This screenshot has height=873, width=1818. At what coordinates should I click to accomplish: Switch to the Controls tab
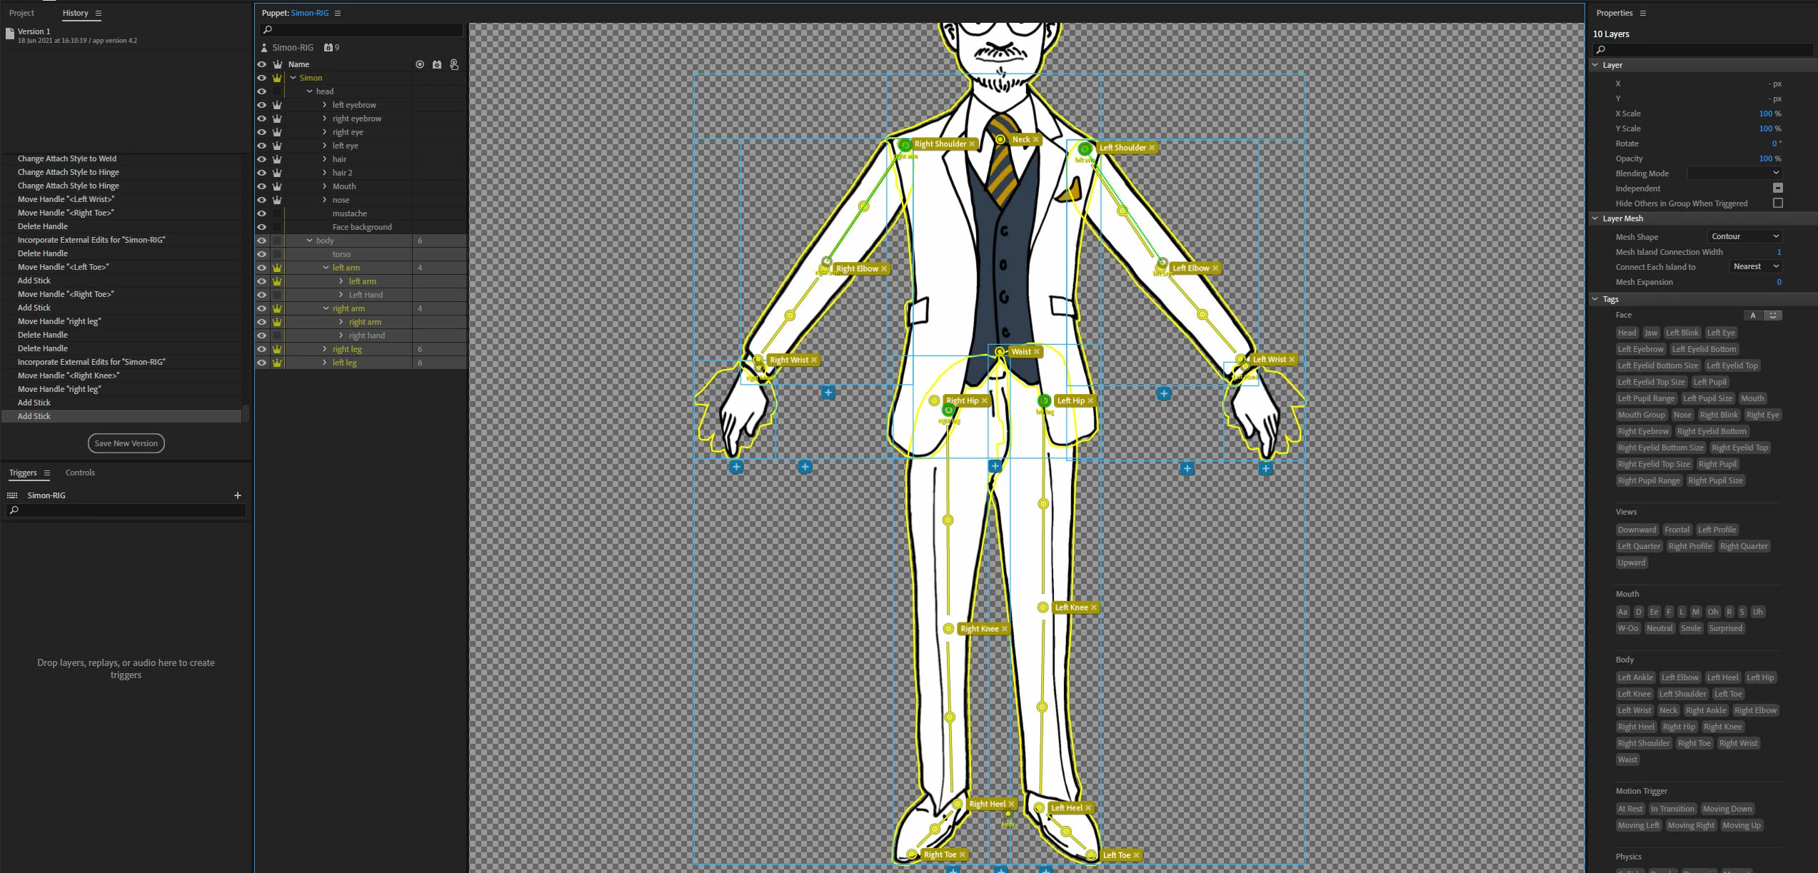[80, 473]
